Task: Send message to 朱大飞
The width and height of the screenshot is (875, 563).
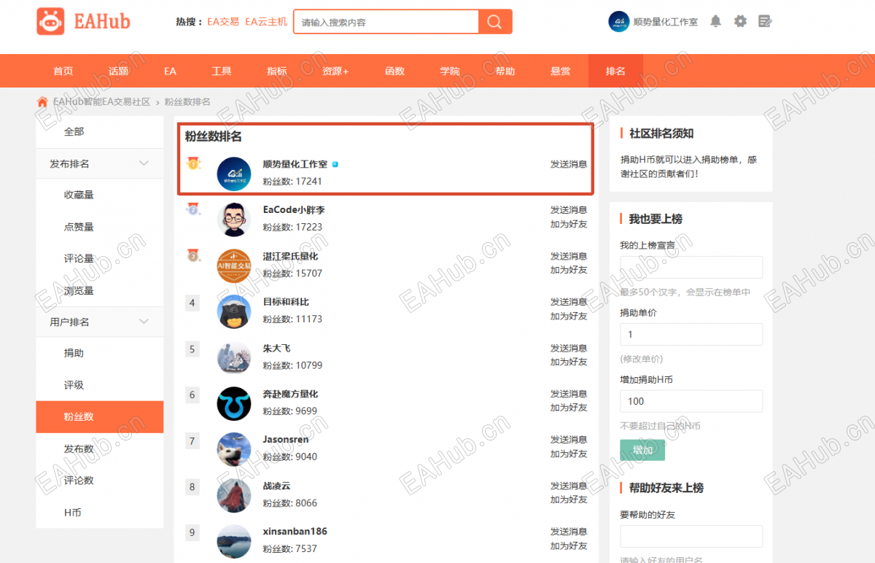Action: (569, 348)
